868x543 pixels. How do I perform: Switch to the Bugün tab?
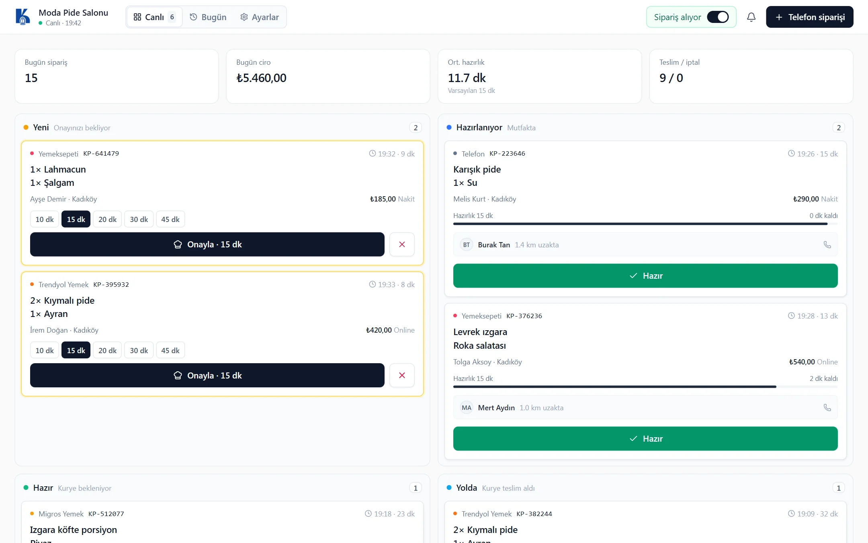[x=208, y=17]
